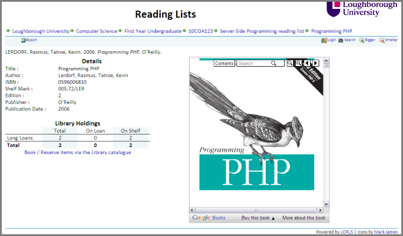
Task: Open the Search tool in the toolbar
Action: coord(341,40)
